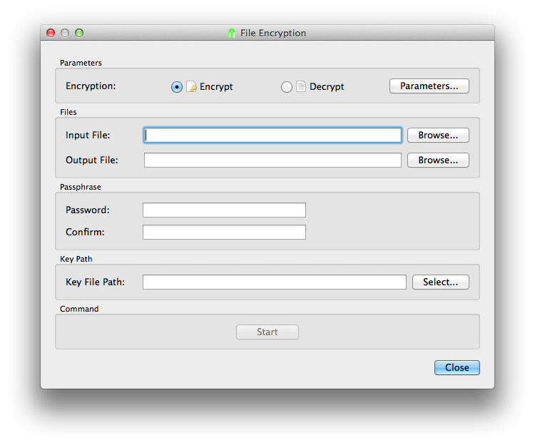The height and width of the screenshot is (445, 535).
Task: Click the Decrypt label text
Action: click(x=327, y=86)
